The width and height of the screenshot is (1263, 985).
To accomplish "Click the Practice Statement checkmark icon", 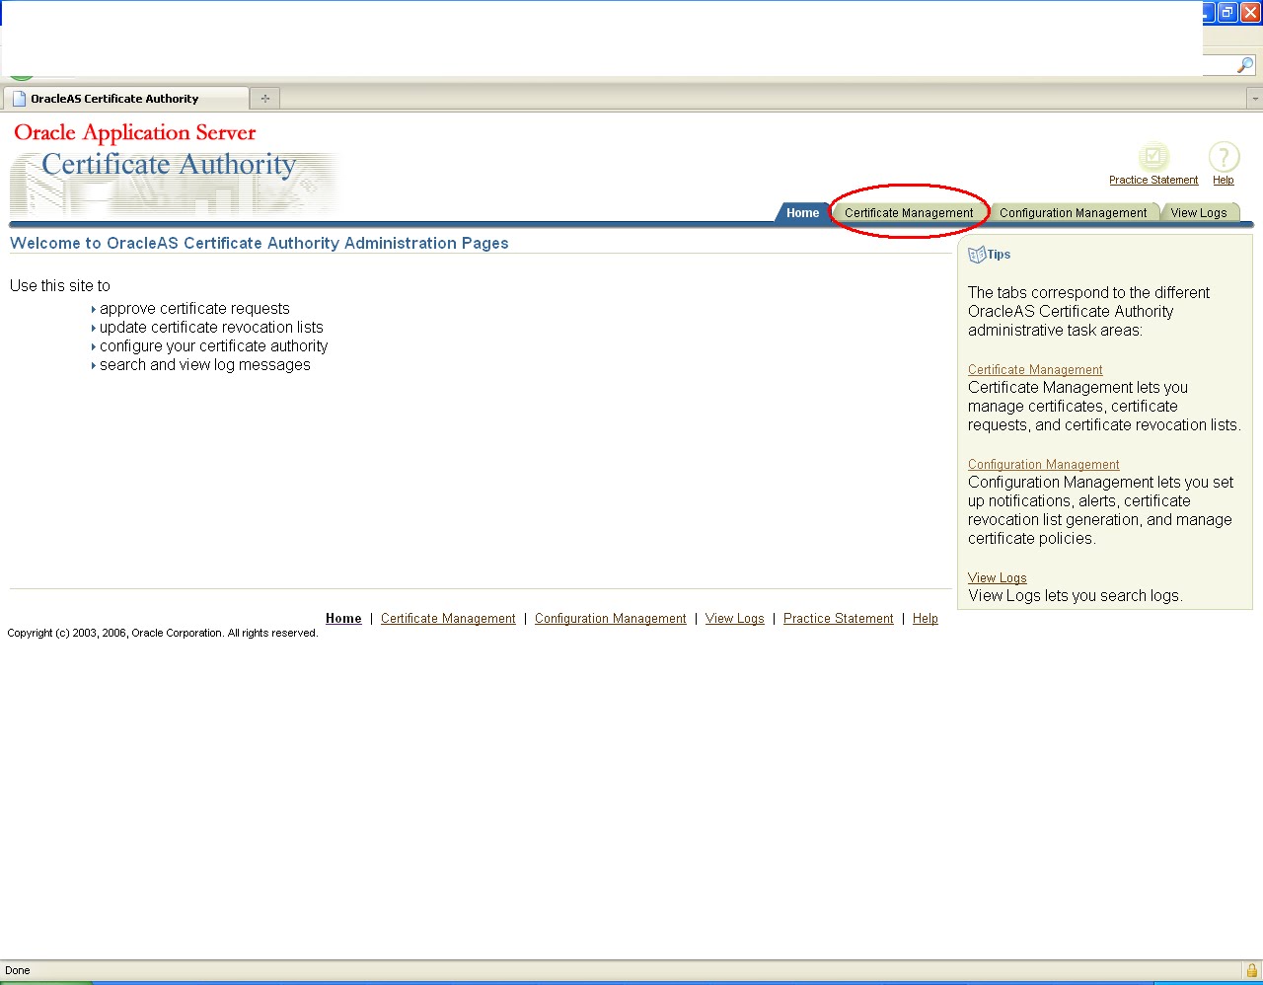I will [1152, 157].
